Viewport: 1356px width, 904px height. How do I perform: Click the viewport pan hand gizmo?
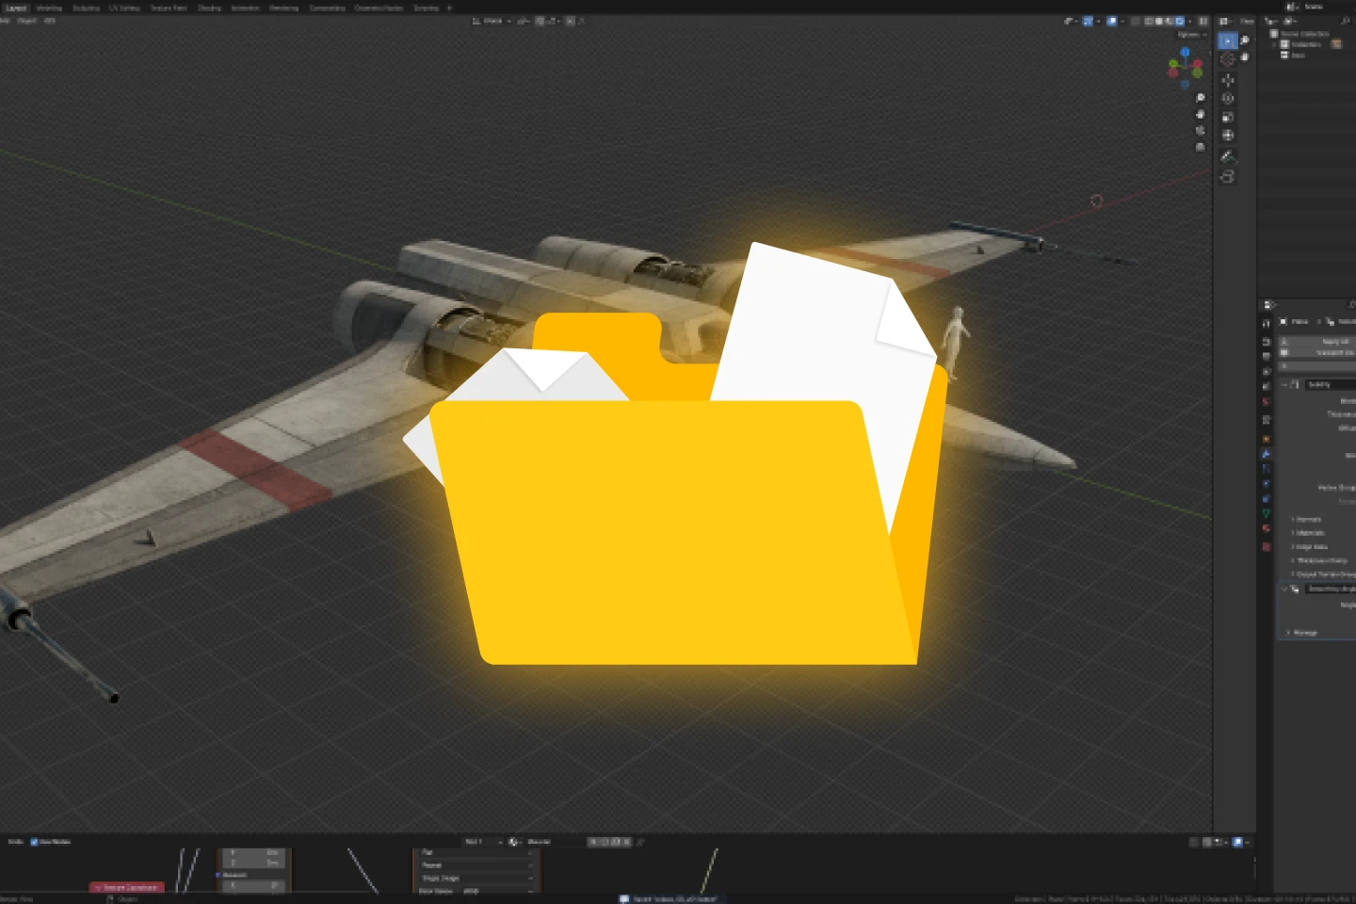pos(1201,114)
